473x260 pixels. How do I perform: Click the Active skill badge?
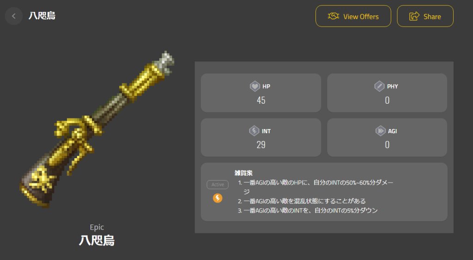tap(218, 184)
